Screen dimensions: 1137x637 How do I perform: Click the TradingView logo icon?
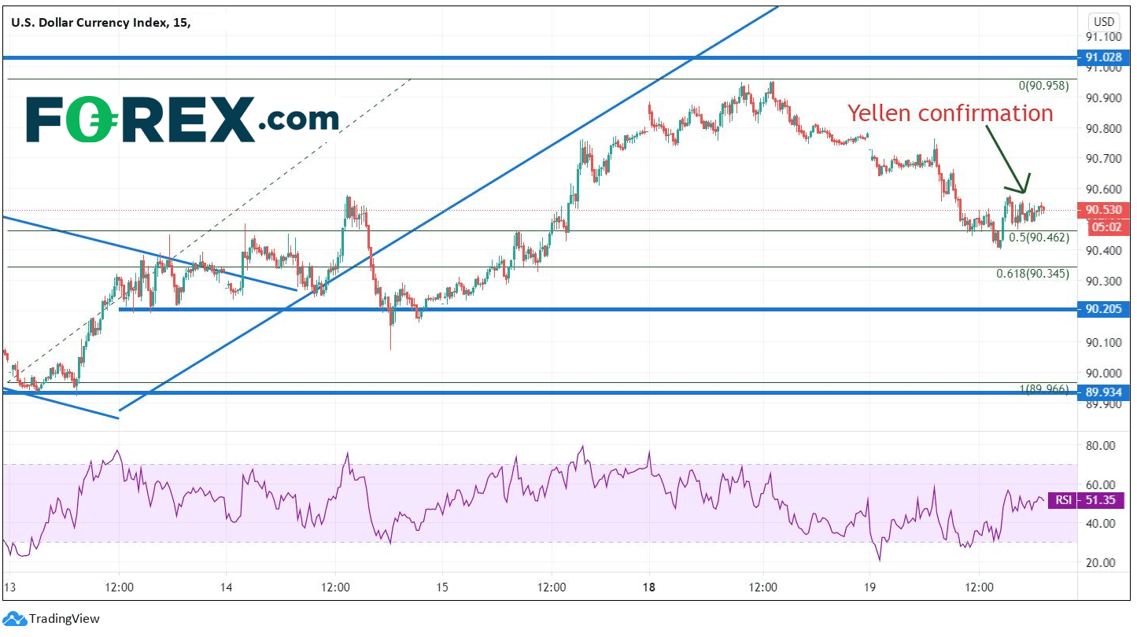coord(14,619)
